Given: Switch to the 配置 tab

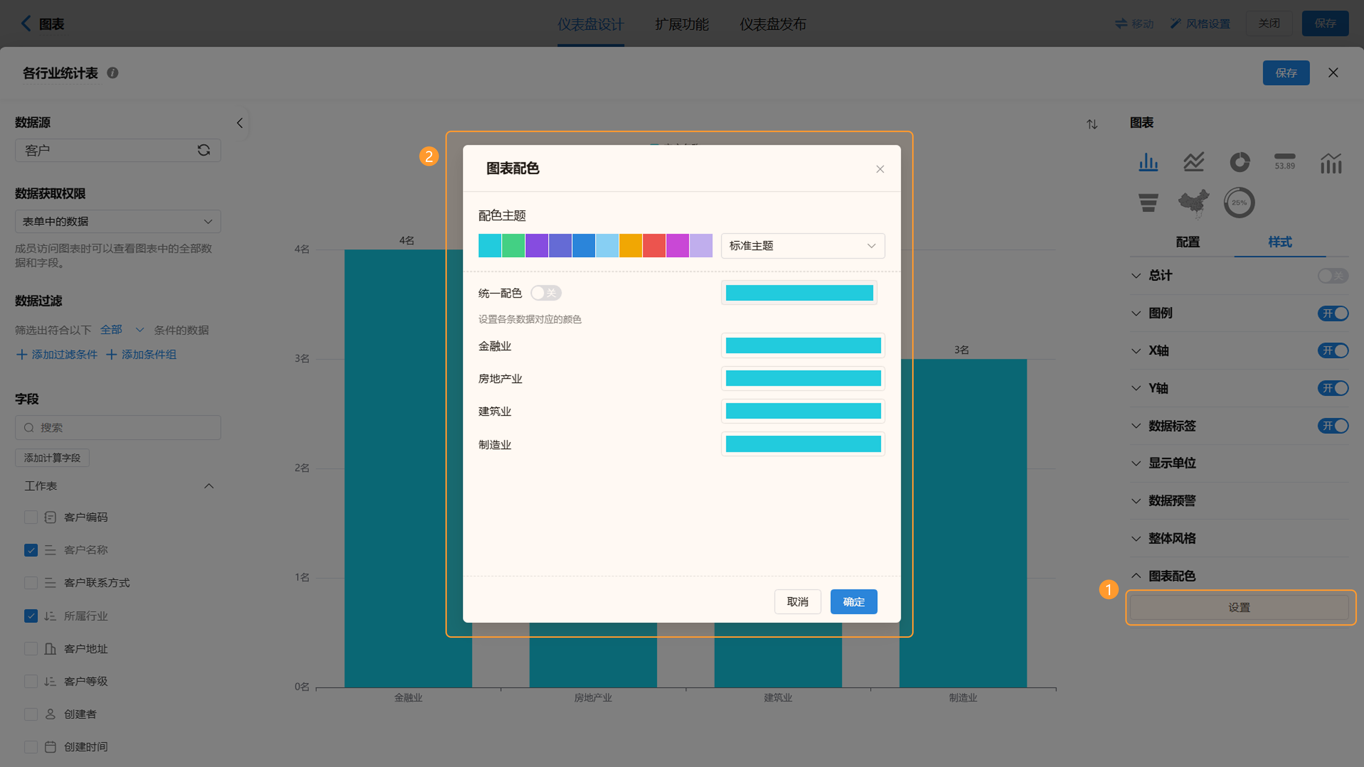Looking at the screenshot, I should click(x=1188, y=242).
